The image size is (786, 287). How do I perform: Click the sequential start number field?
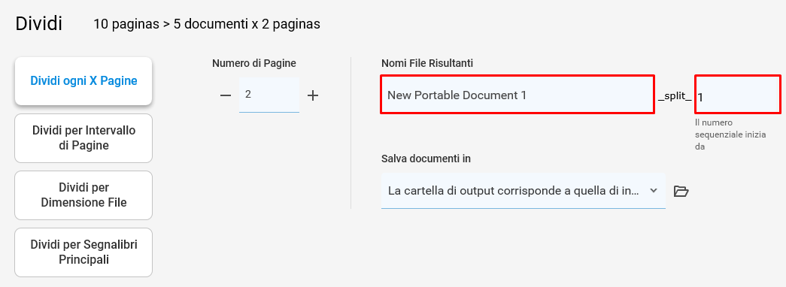[x=737, y=95]
